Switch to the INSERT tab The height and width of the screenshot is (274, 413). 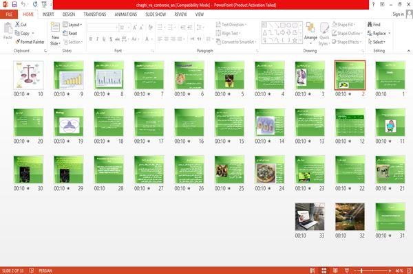pos(48,14)
